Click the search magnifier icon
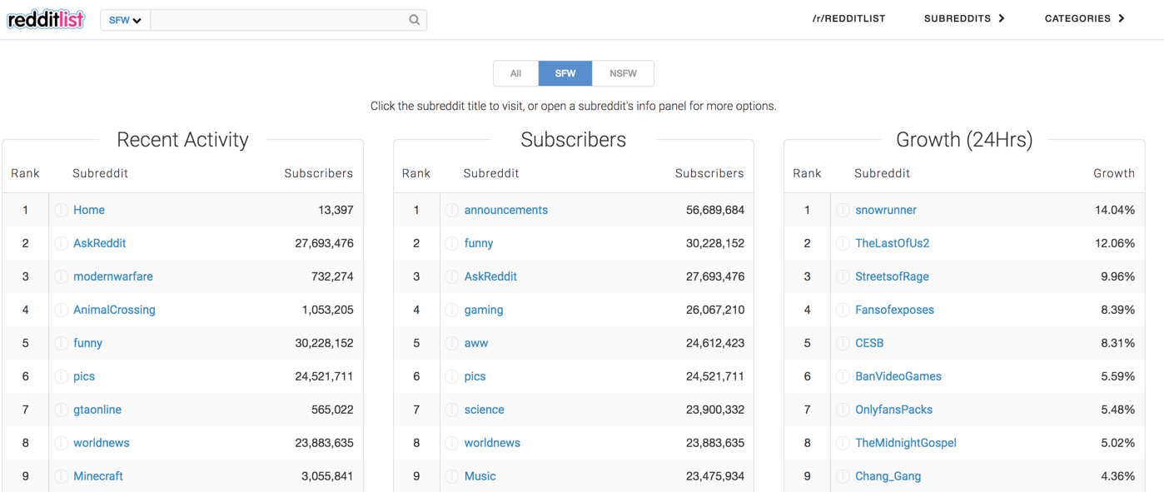This screenshot has height=492, width=1164. coord(414,20)
